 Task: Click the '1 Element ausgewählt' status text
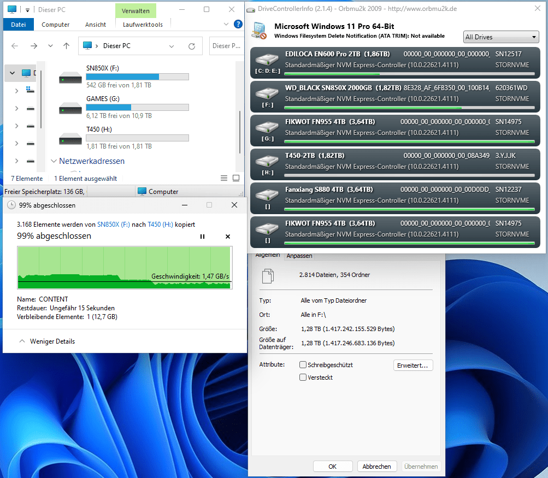coord(85,179)
